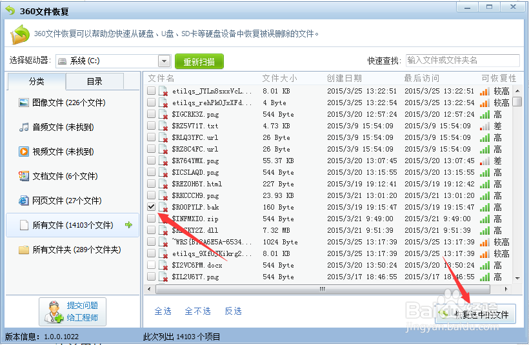The image size is (529, 345).
Task: Click the green folder recovery banner icon
Action: point(20,34)
